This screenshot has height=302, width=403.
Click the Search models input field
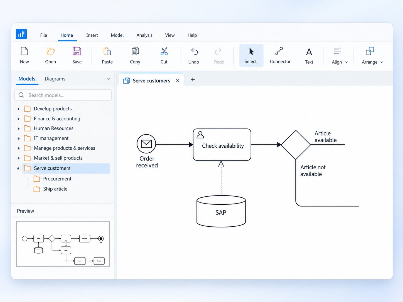tap(63, 95)
